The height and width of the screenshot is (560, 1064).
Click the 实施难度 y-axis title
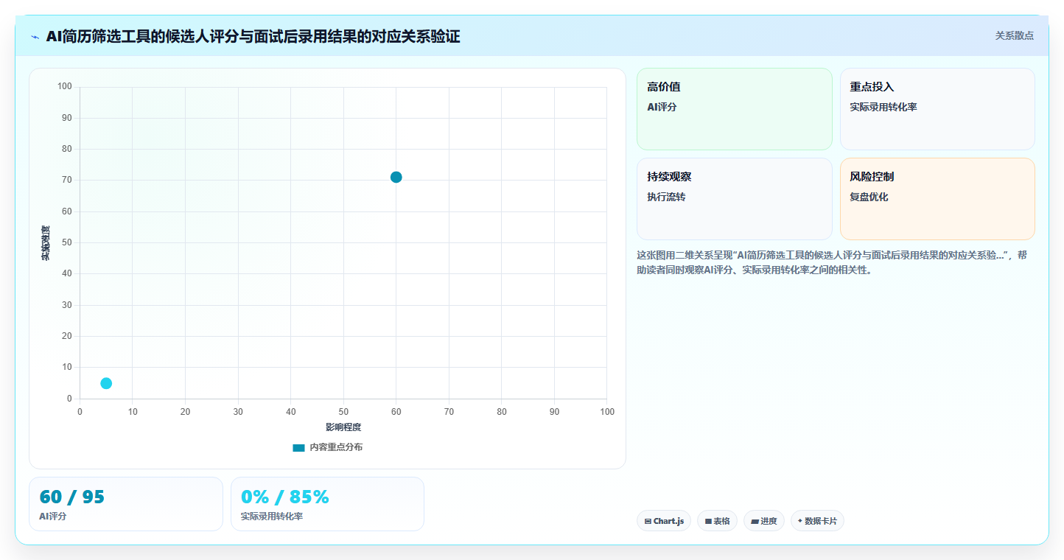[x=45, y=243]
